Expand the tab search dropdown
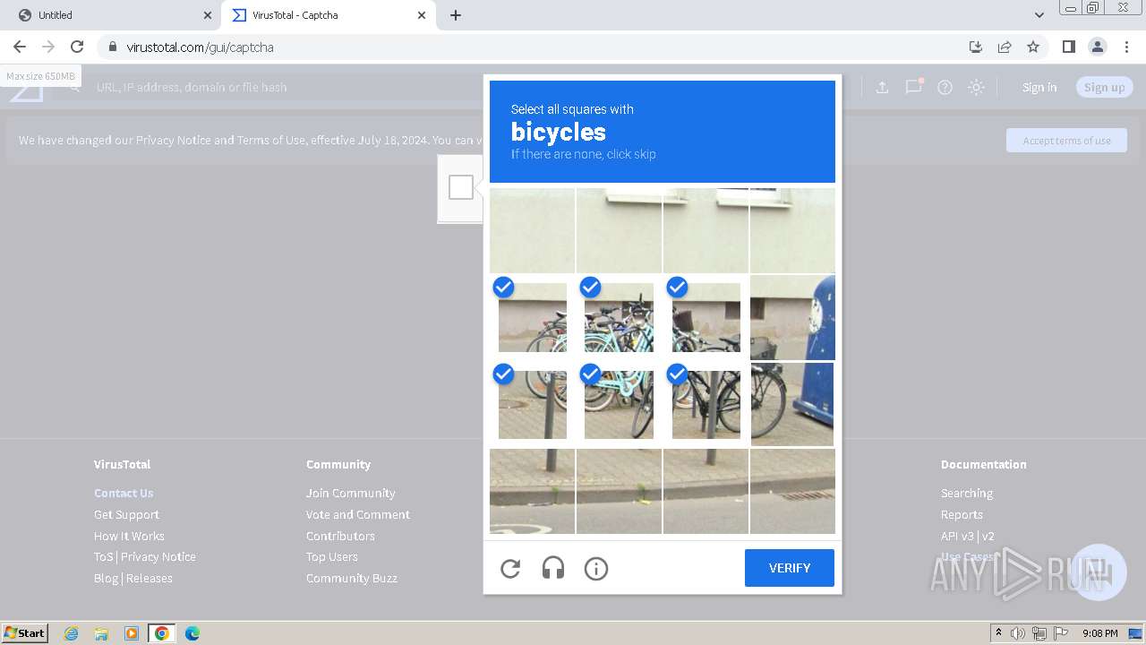 tap(1039, 15)
